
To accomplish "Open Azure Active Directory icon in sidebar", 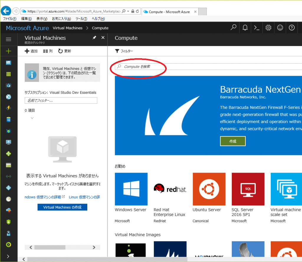I will [x=9, y=188].
